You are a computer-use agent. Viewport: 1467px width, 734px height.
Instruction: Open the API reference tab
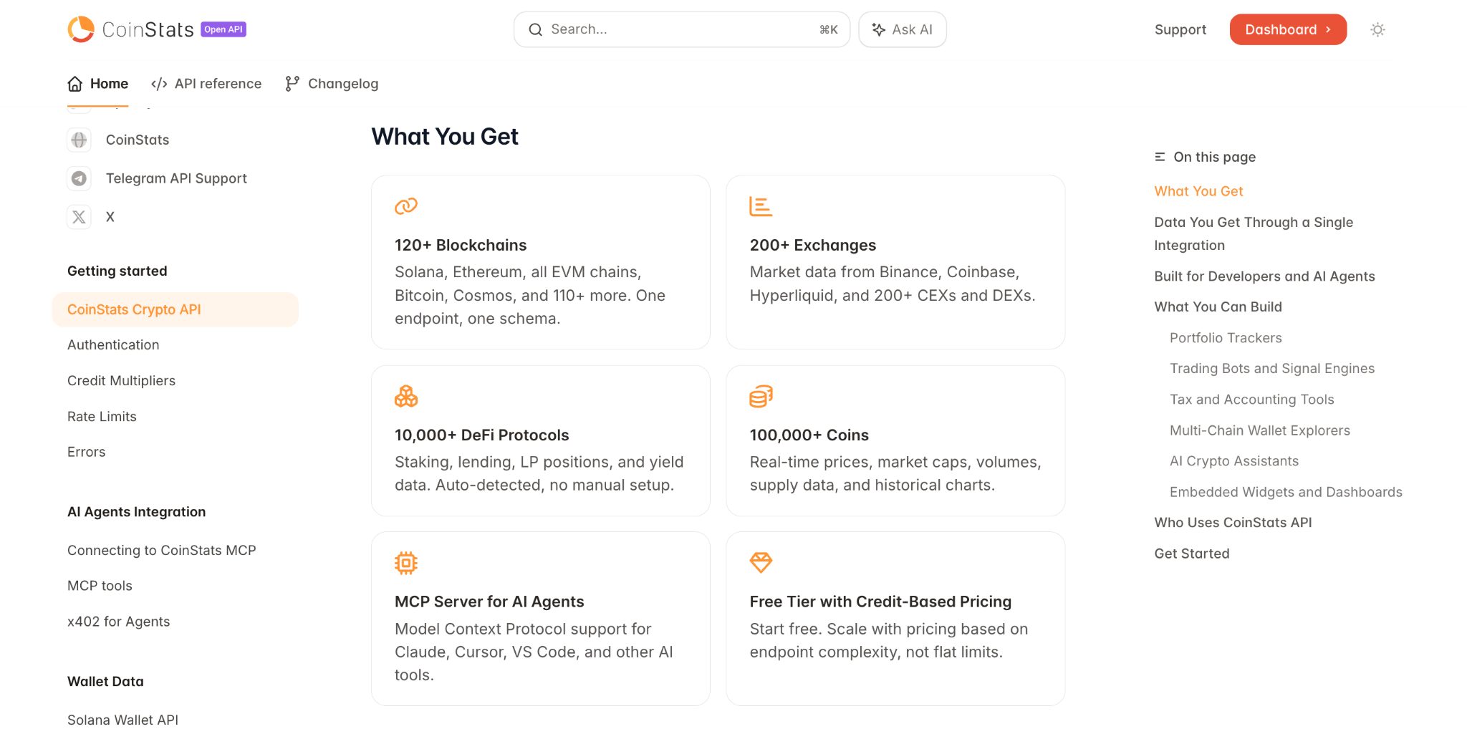pos(206,84)
